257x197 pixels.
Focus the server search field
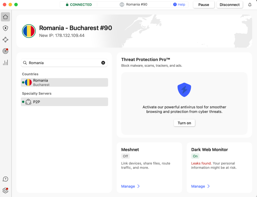pos(64,63)
